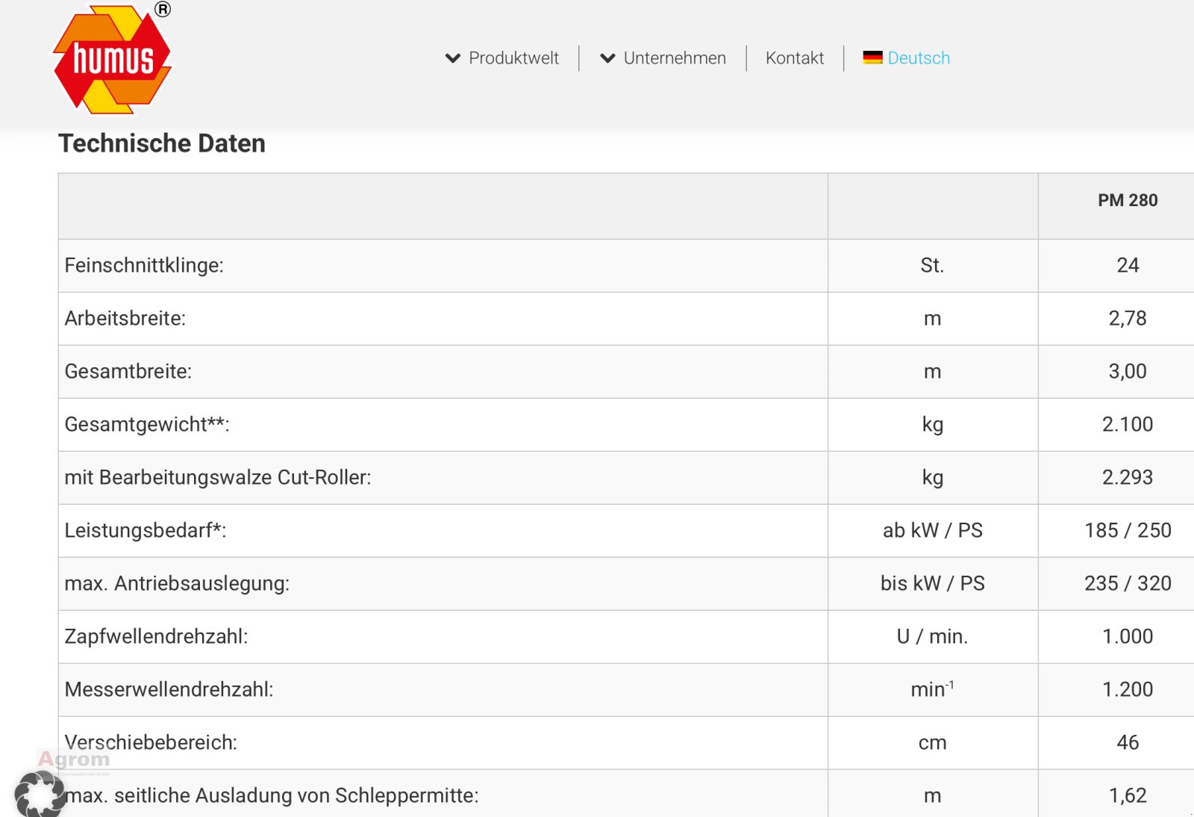Select the Gesamtgewicht value 2.100
Screen dimensions: 1194x817
1127,424
